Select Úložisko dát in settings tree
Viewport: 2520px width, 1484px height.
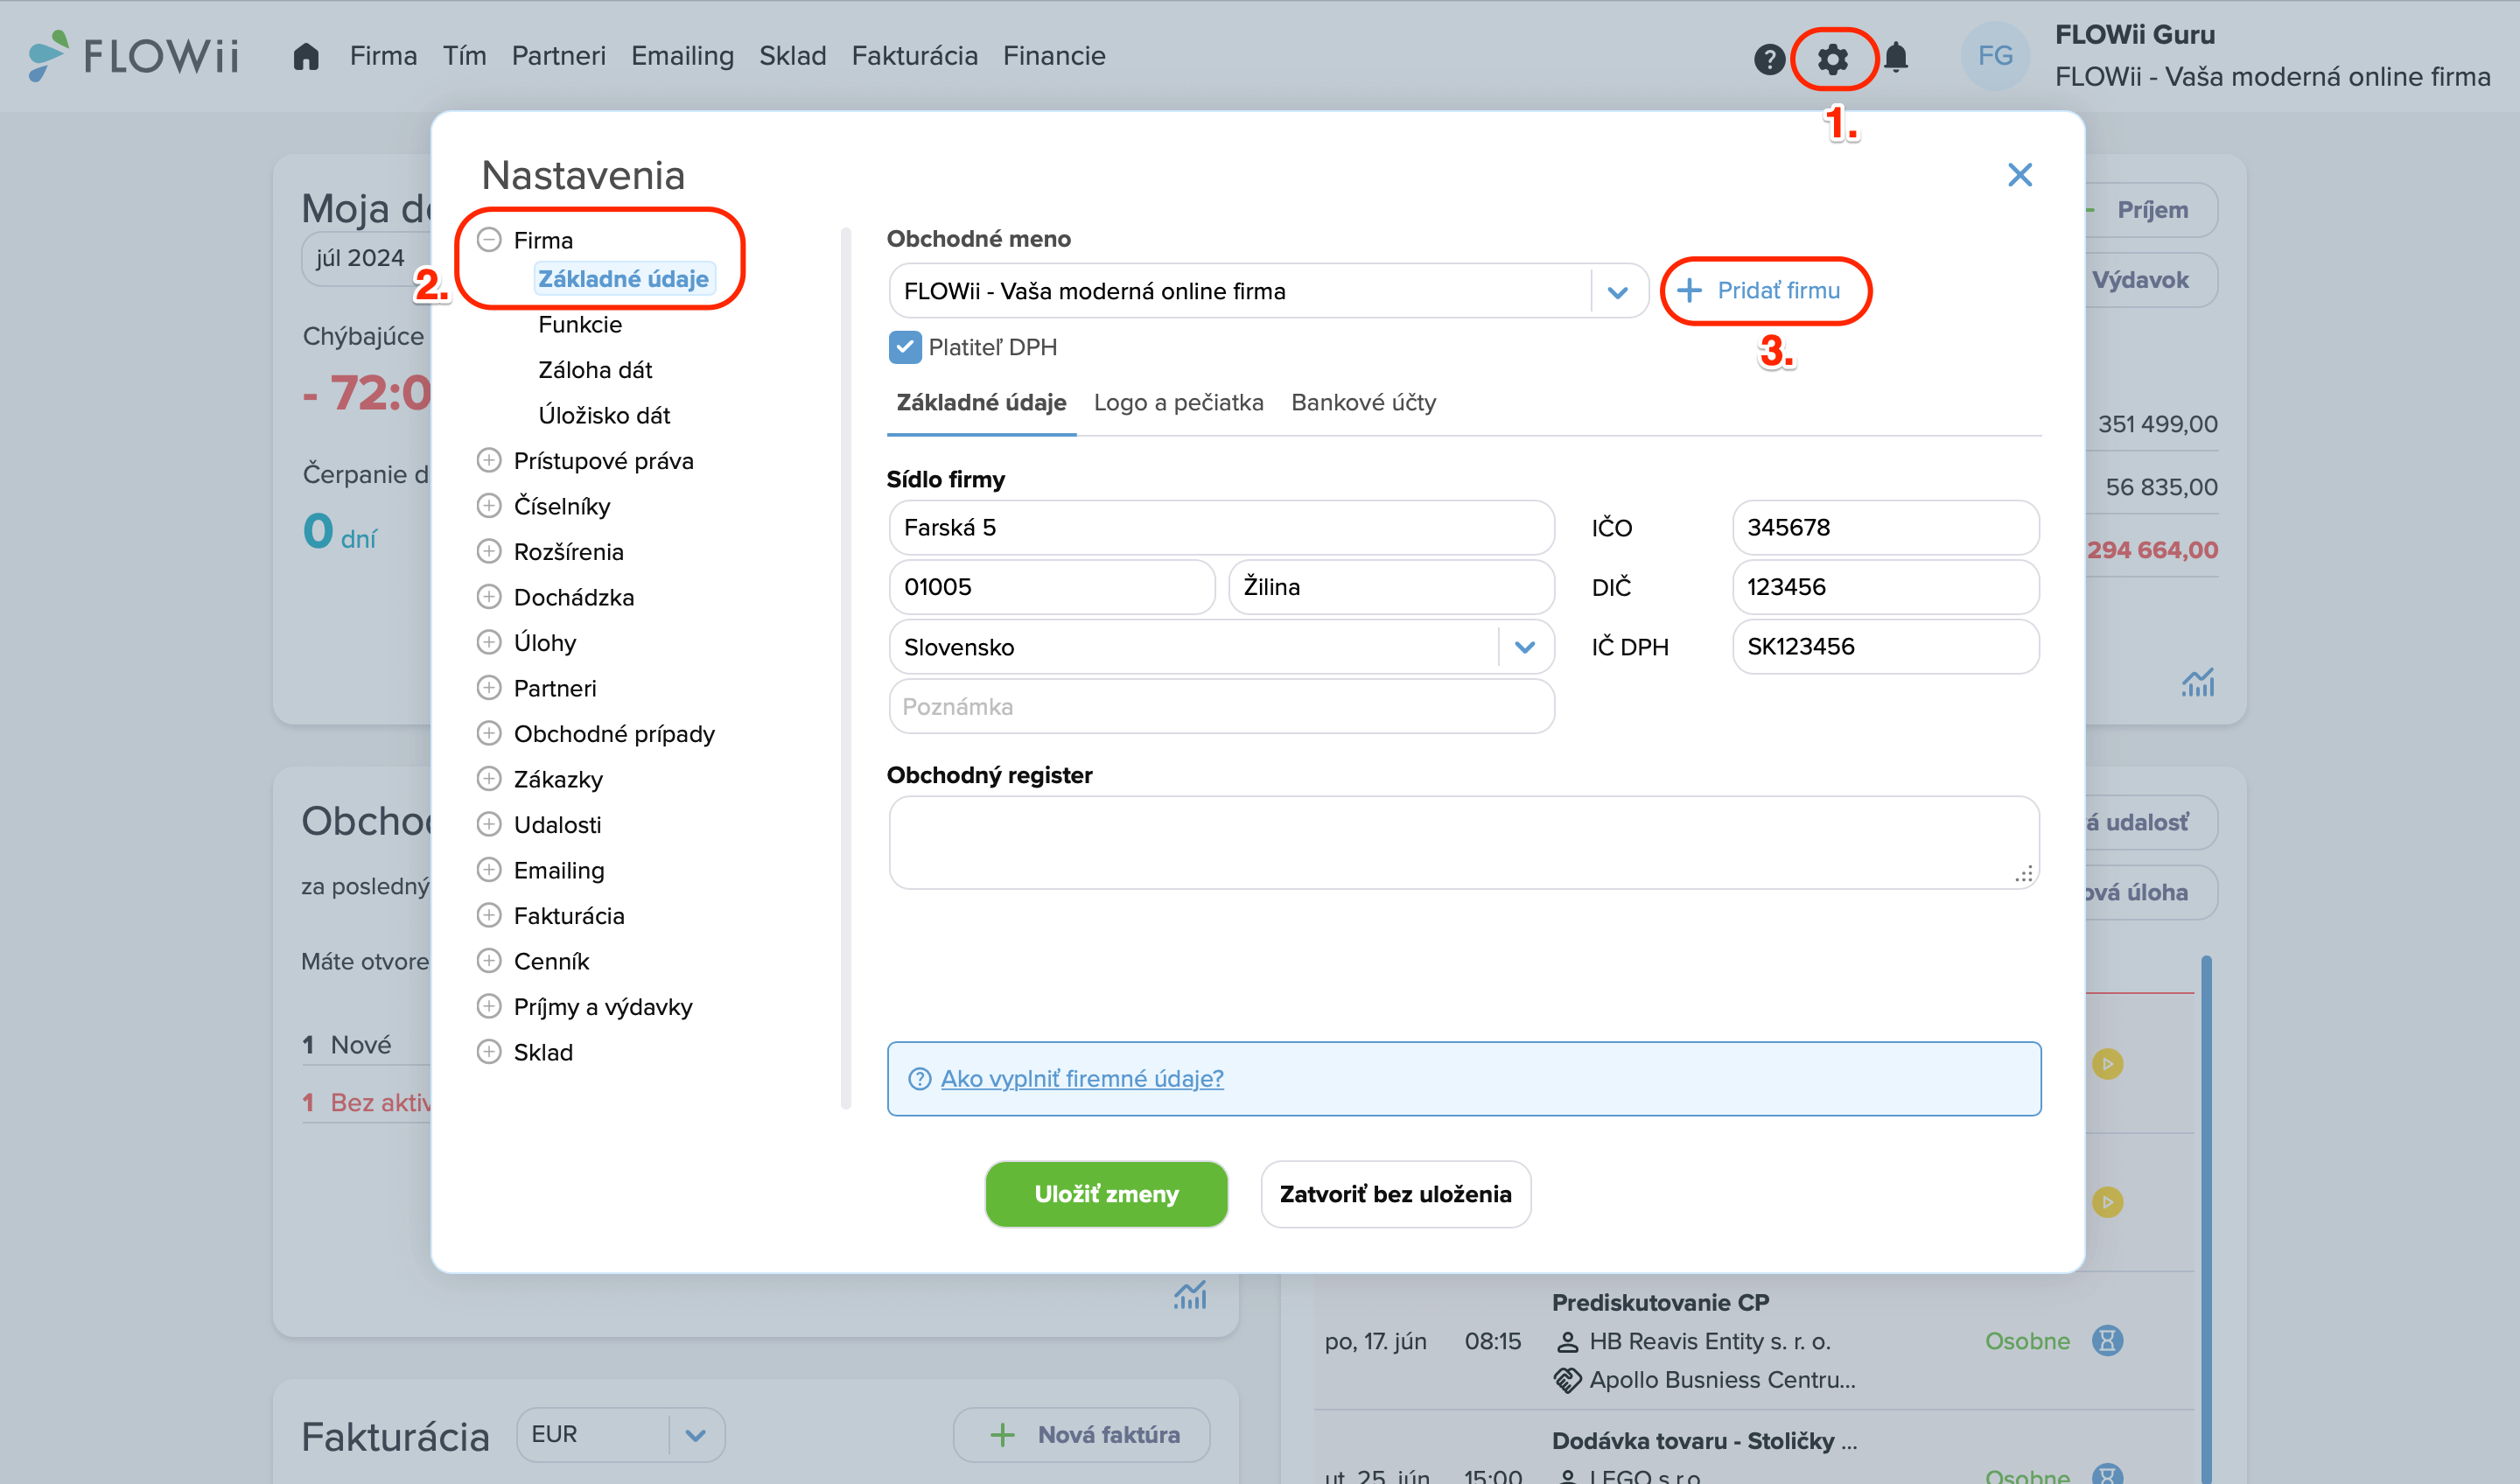[604, 415]
